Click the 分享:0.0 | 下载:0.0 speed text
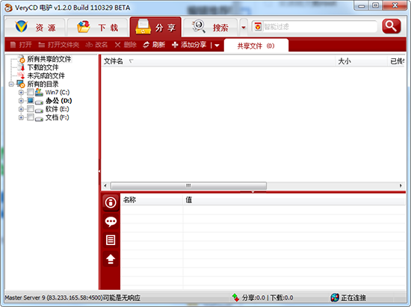 [268, 298]
